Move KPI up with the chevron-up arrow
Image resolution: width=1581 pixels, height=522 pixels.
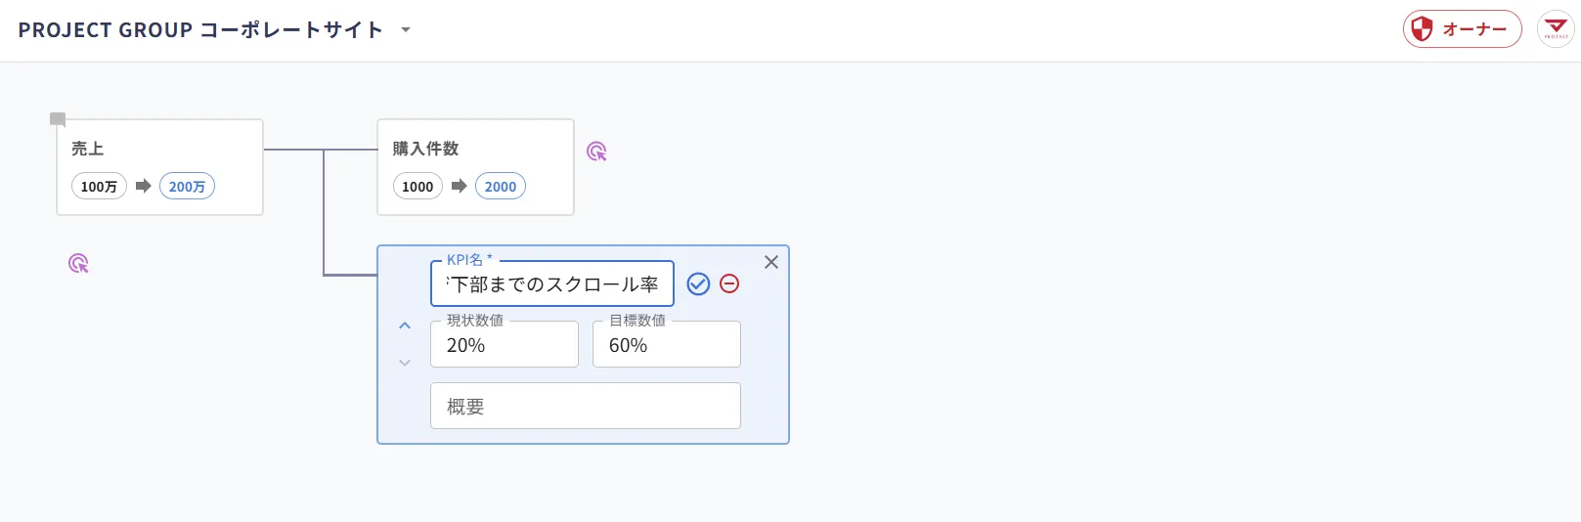click(x=405, y=326)
